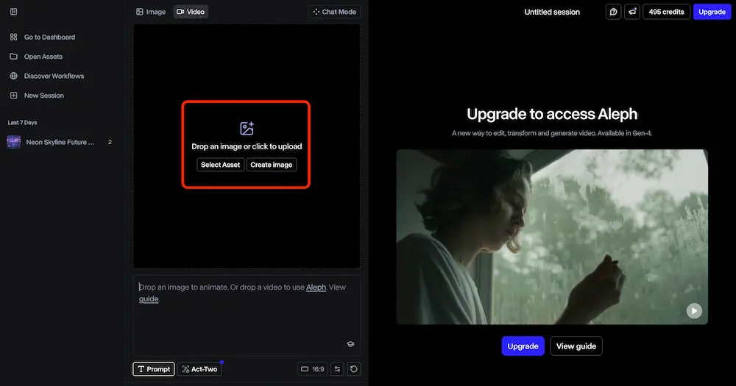The height and width of the screenshot is (386, 736).
Task: Click Upgrade below the preview video
Action: click(523, 346)
